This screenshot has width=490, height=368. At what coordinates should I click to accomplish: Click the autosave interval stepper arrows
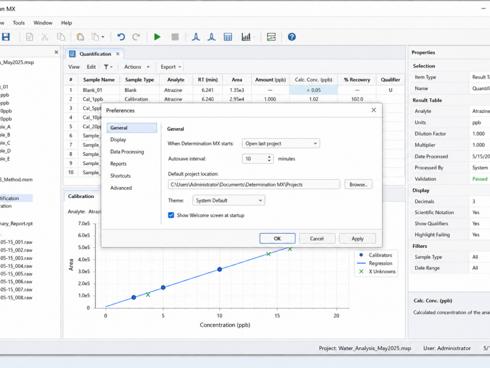coord(269,159)
